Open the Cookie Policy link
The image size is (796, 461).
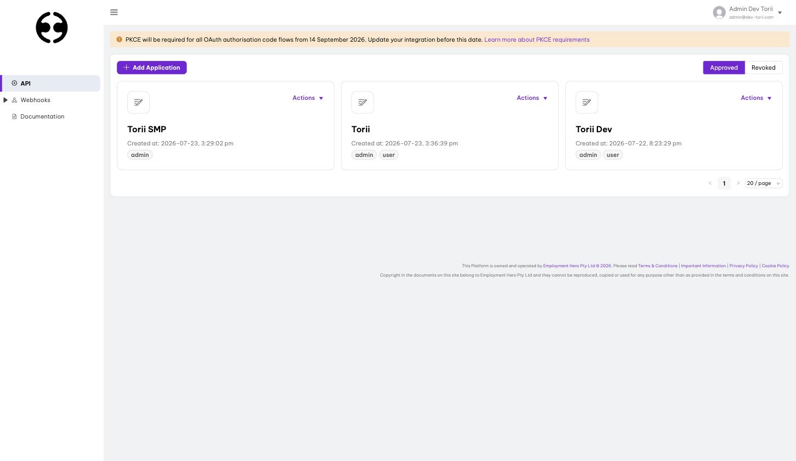point(775,266)
